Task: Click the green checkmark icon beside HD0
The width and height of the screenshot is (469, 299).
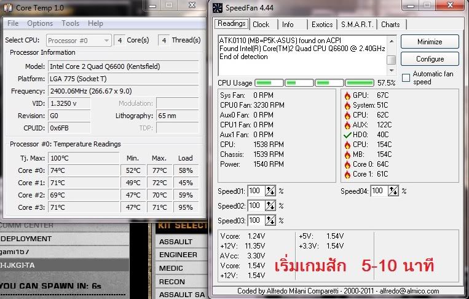Action: click(x=347, y=135)
